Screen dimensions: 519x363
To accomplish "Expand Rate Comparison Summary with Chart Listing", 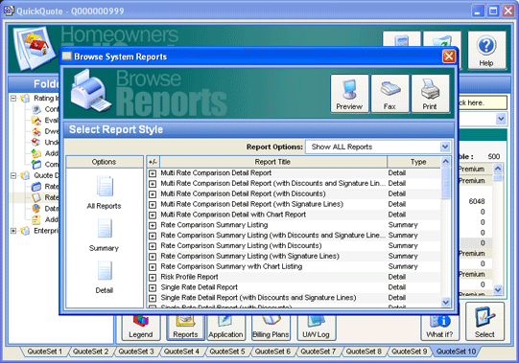I will pyautogui.click(x=153, y=267).
